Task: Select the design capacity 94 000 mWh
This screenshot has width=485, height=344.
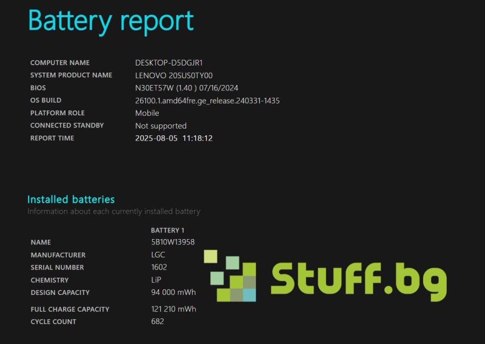Action: click(173, 292)
